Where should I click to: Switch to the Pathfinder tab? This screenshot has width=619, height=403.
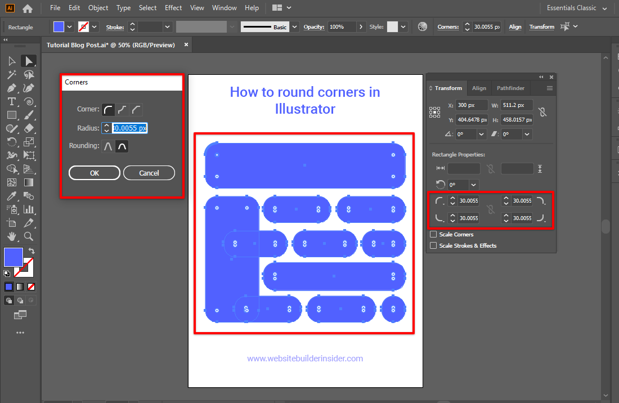click(x=510, y=88)
